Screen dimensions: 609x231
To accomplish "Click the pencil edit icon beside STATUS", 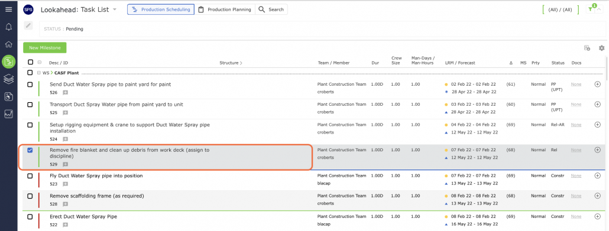I will [x=28, y=25].
